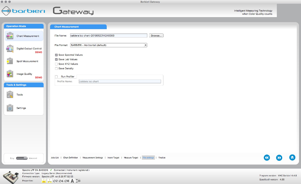Enable the Run Profiler checkbox
Viewport: 301px width, 184px height.
coord(56,77)
